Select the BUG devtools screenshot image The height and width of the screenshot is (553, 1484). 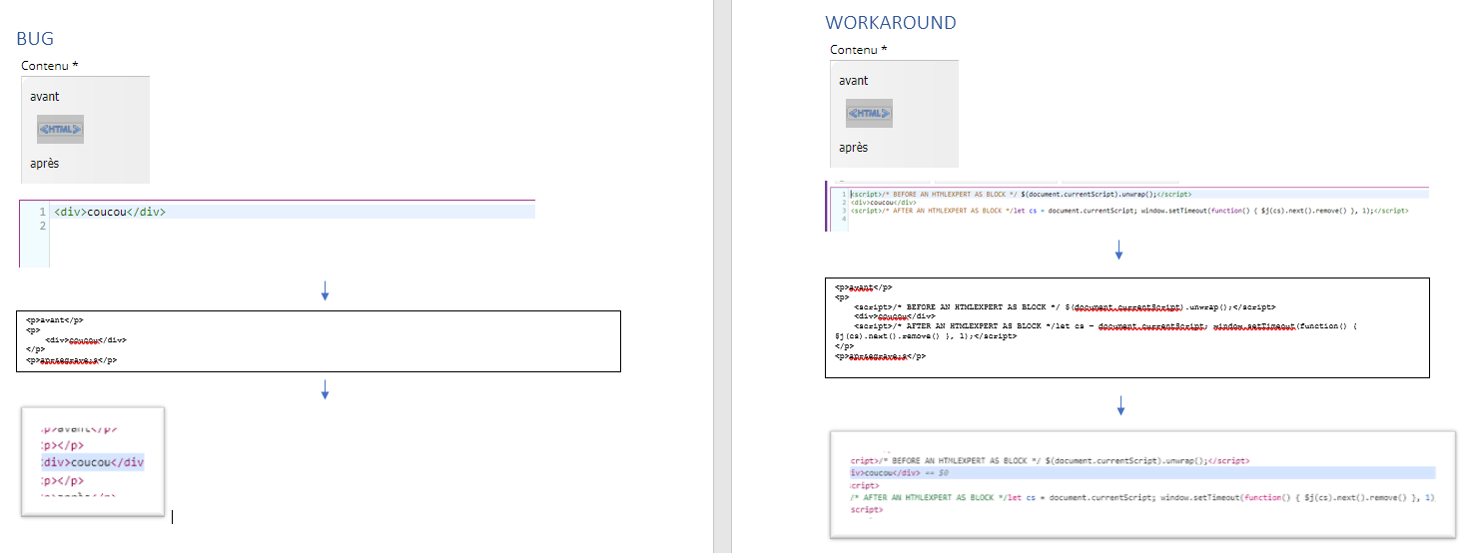93,461
